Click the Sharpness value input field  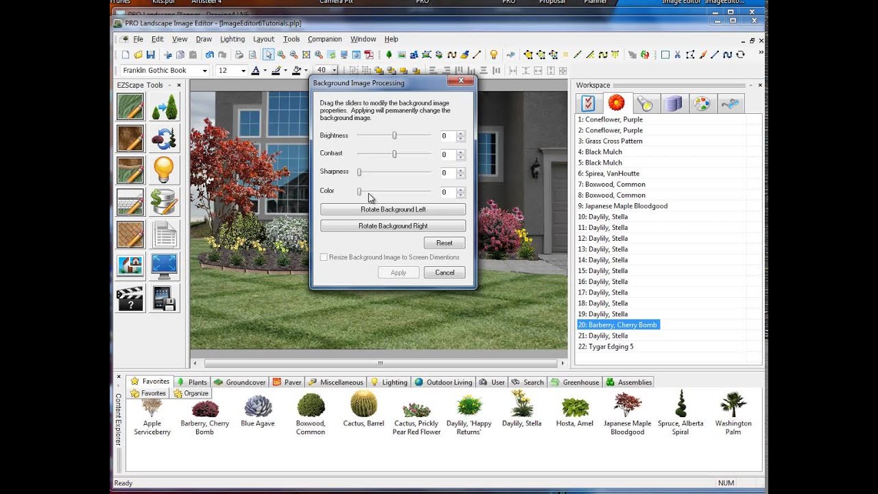447,173
